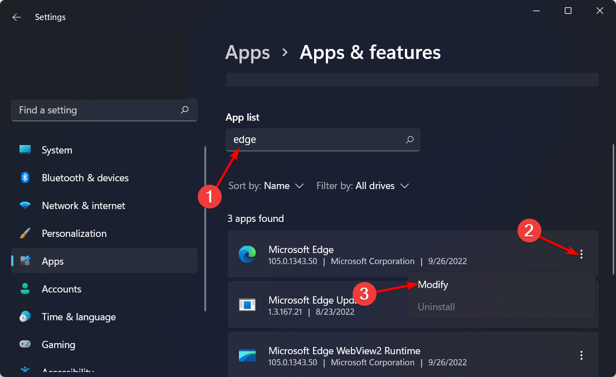Click the 3 apps found text
Screen dimensions: 616x377
pos(255,219)
